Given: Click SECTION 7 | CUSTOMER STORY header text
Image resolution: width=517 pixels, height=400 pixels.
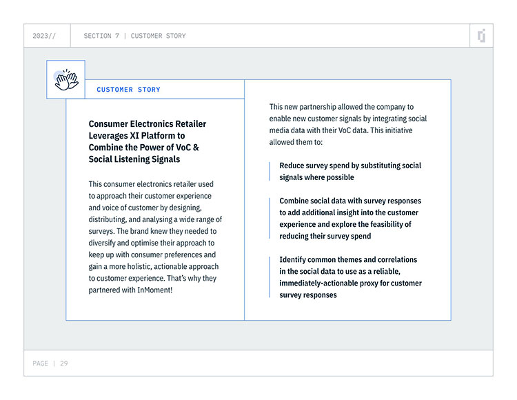Looking at the screenshot, I should coord(134,36).
